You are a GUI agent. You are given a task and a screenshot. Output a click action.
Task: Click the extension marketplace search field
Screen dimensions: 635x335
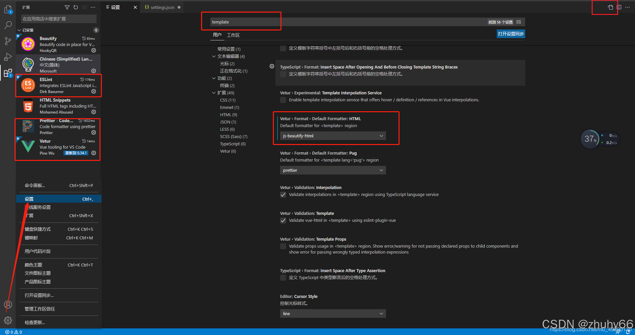59,19
